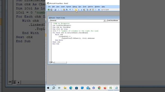Screen dimensions: 165x92
Task: Open Task View on the taskbar
Action: [59, 88]
